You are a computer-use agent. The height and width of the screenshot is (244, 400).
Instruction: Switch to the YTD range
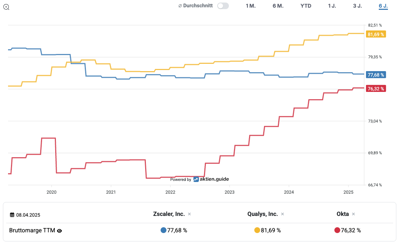pyautogui.click(x=306, y=6)
